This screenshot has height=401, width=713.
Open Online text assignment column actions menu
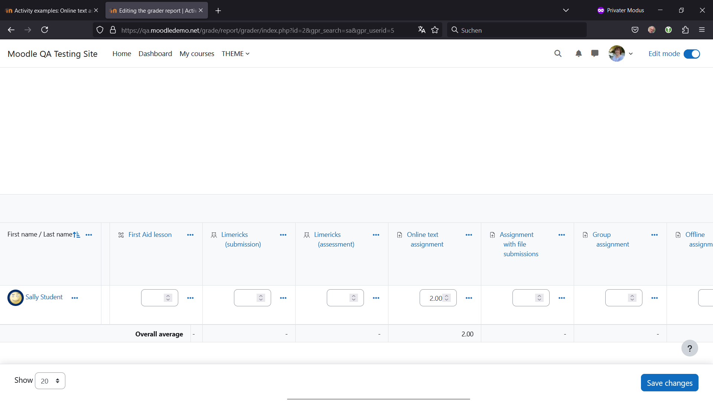click(469, 235)
